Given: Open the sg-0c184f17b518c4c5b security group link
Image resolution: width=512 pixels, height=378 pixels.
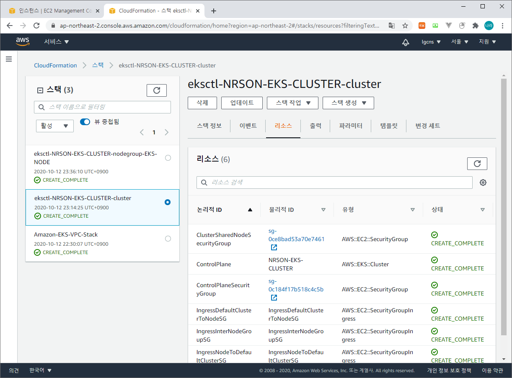Looking at the screenshot, I should coord(296,285).
